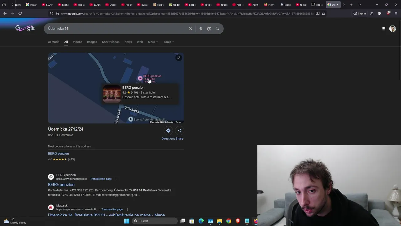This screenshot has height=226, width=401.
Task: Open a new browser tab
Action: [x=351, y=5]
